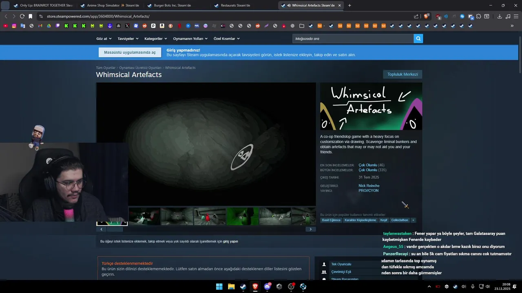Open the Göz at dropdown menu
This screenshot has width=522, height=293.
(104, 39)
